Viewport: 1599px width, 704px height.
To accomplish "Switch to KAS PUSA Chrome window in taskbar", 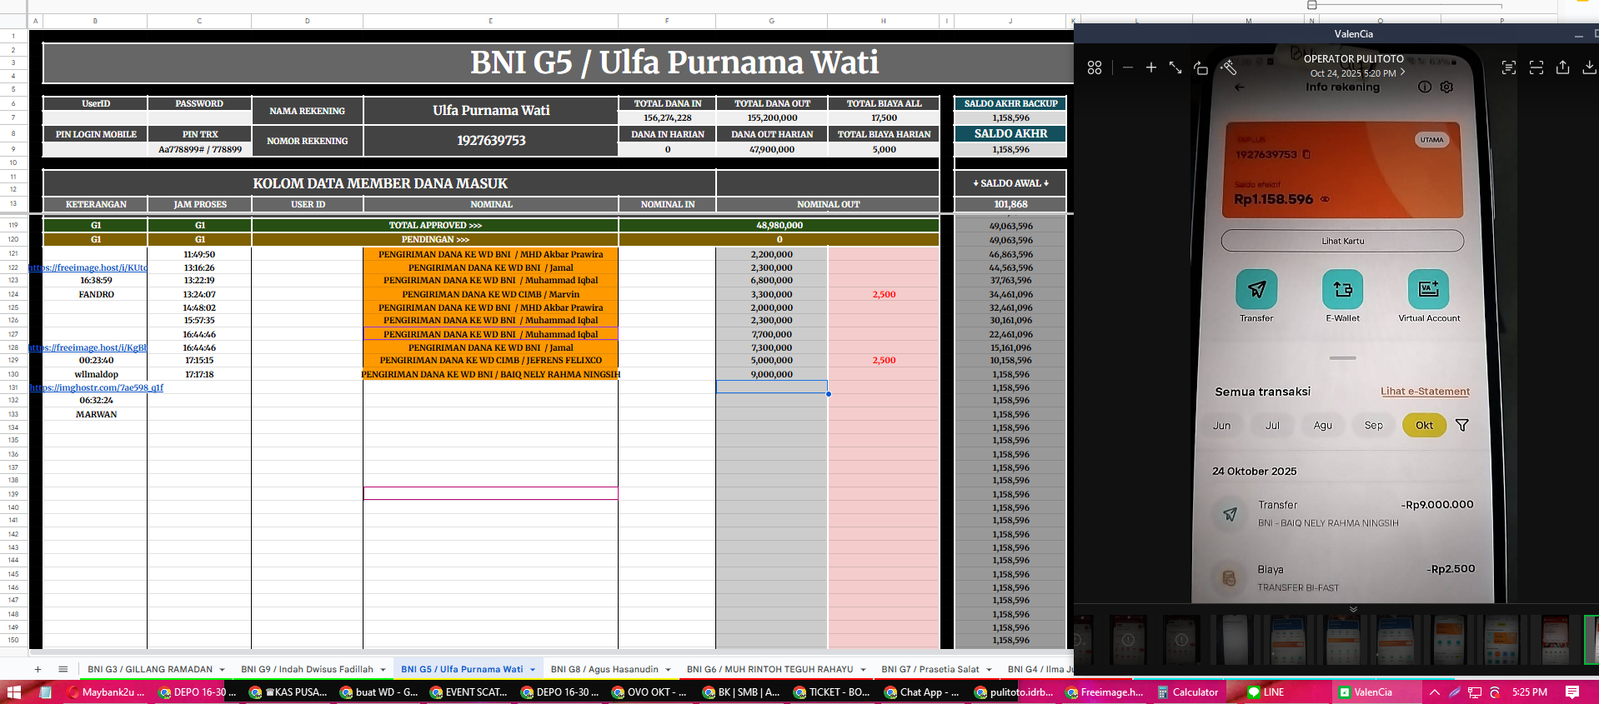I will (x=288, y=692).
